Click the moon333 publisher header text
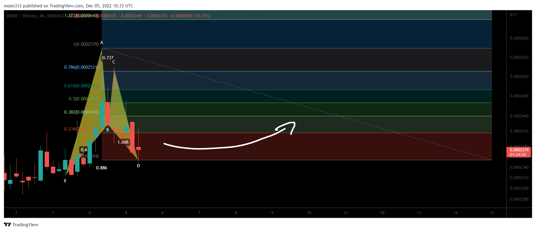Image resolution: width=536 pixels, height=231 pixels. click(x=69, y=6)
